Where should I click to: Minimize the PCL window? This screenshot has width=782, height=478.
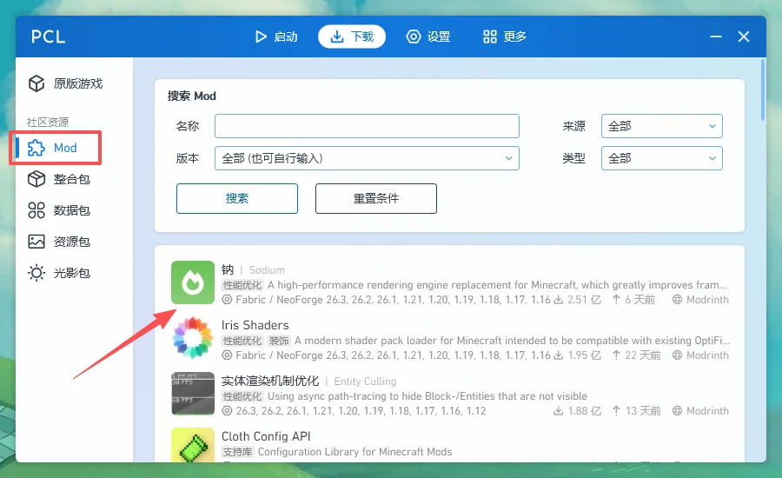pos(716,37)
